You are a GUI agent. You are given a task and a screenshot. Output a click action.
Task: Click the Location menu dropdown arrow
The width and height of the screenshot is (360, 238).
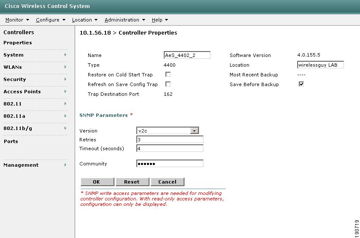(96, 20)
